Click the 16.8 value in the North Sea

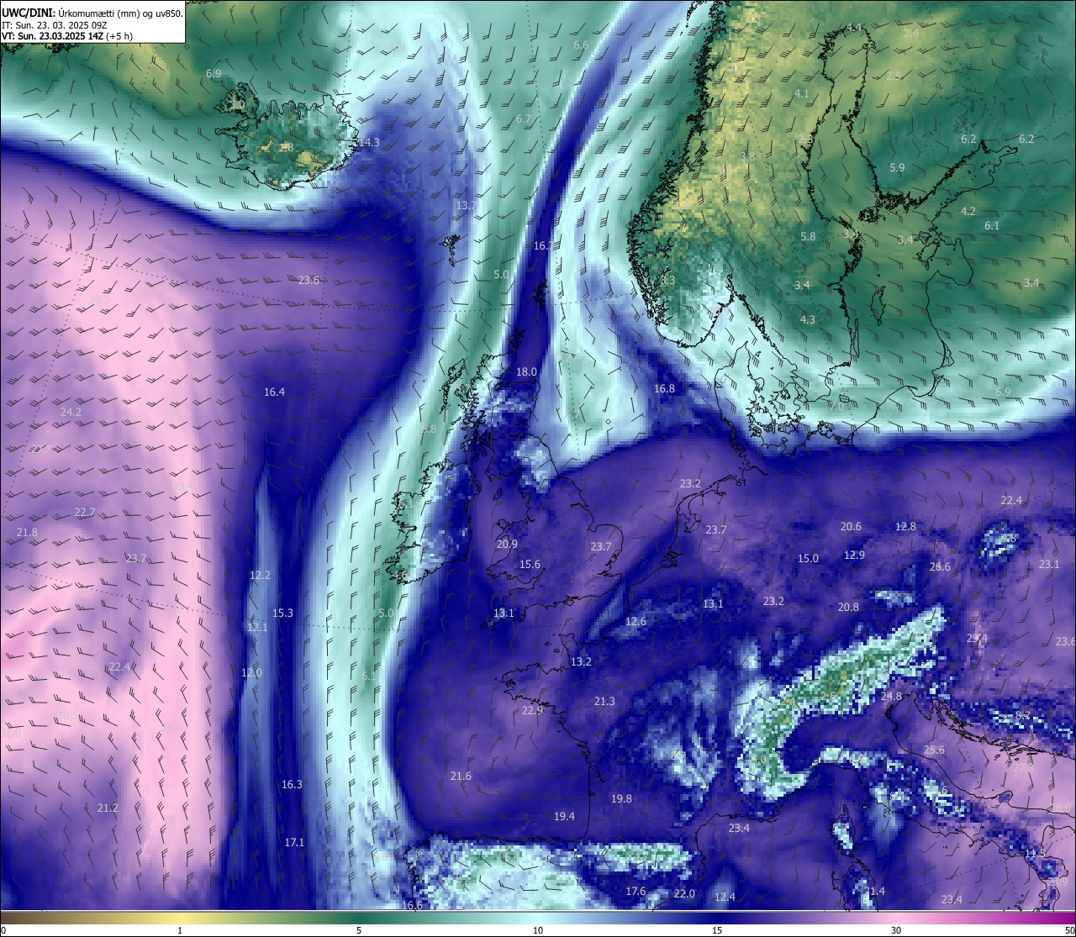click(x=664, y=389)
